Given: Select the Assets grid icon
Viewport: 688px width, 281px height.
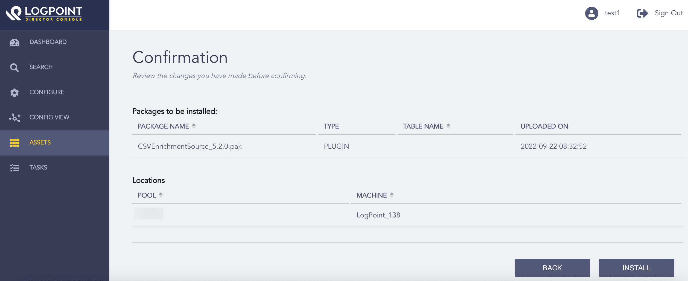Looking at the screenshot, I should [x=14, y=142].
